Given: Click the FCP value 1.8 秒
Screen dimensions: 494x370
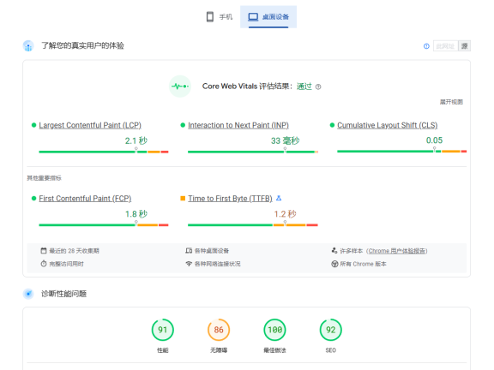Looking at the screenshot, I should pos(136,214).
